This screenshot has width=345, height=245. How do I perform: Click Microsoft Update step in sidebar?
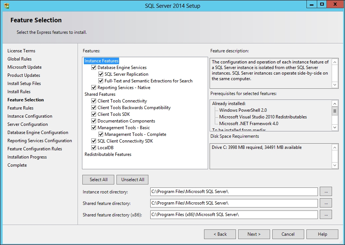pyautogui.click(x=24, y=67)
